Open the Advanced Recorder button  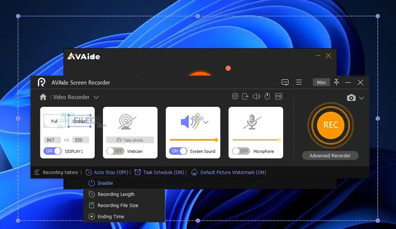330,156
